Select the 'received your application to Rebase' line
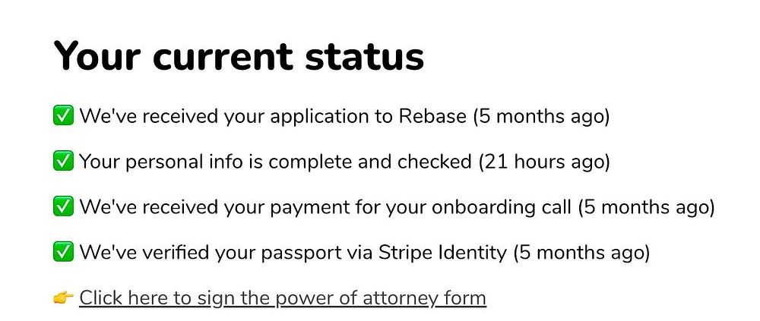This screenshot has width=760, height=321. [274, 117]
